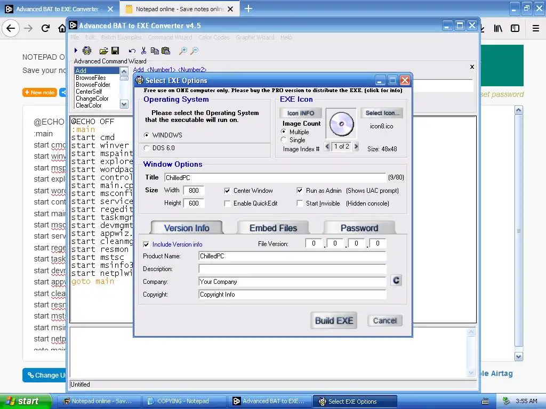Click the browser back arrow
This screenshot has height=409, width=546.
[11, 28]
